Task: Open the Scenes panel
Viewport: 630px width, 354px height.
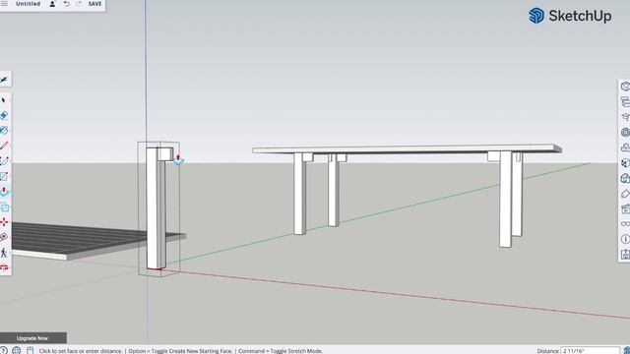Action: point(625,208)
